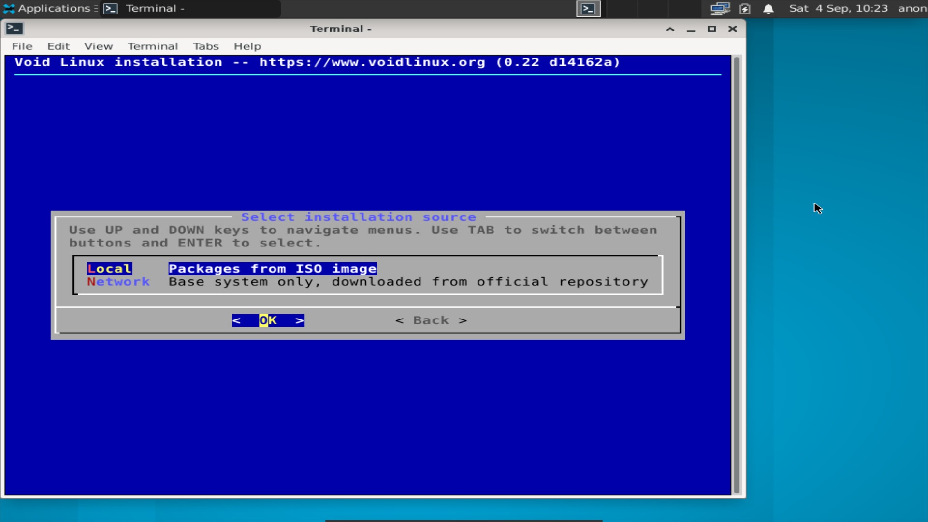Viewport: 928px width, 522px height.
Task: Click the Applications hamburger icon
Action: pyautogui.click(x=95, y=8)
